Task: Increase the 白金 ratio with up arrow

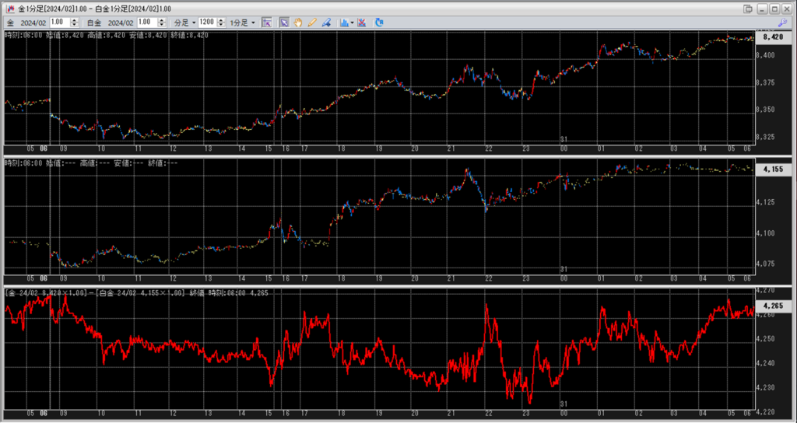Action: 162,20
